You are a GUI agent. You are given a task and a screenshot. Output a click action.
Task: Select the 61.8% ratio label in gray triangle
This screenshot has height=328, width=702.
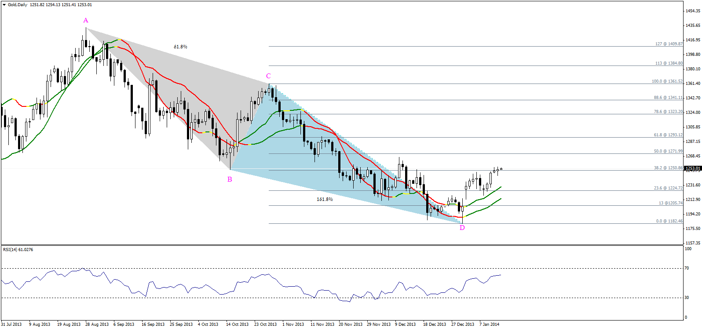[180, 47]
